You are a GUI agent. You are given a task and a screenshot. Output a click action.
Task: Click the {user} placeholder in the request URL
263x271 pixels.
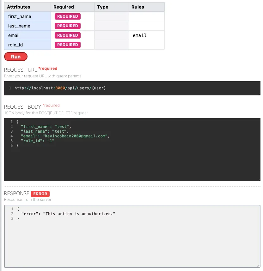click(x=100, y=88)
